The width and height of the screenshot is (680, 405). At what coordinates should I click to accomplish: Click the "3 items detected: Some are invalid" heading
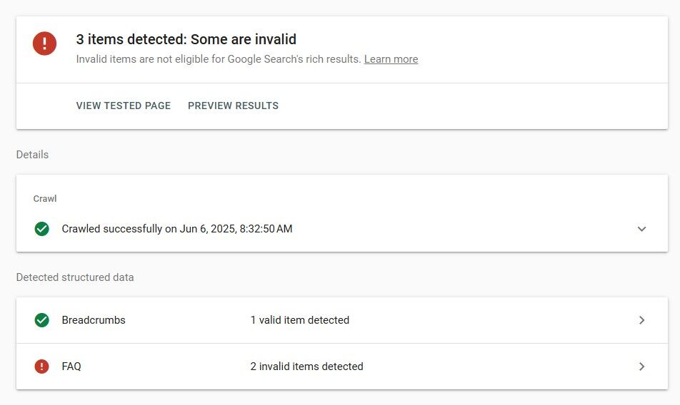point(186,39)
